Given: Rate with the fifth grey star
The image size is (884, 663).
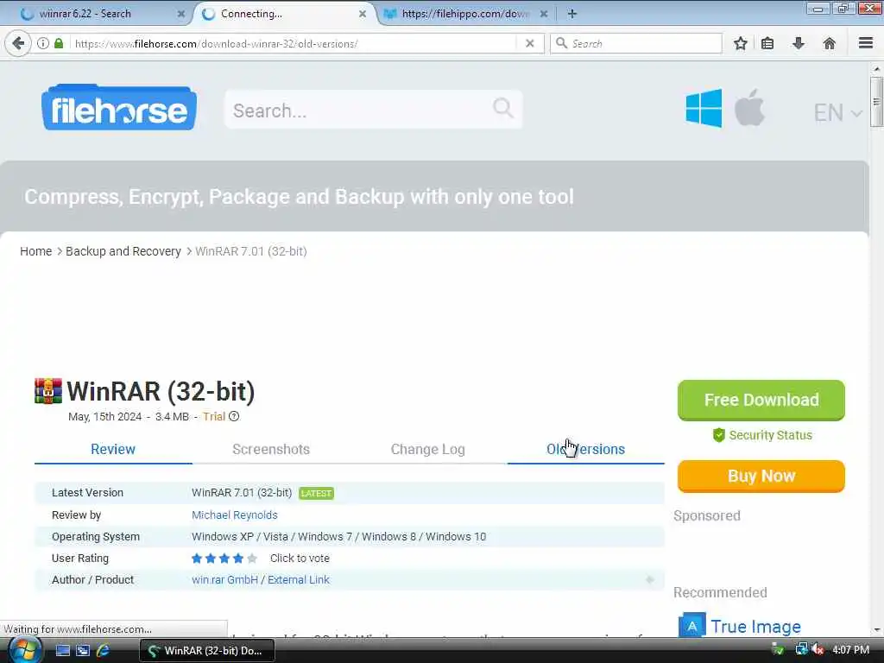Looking at the screenshot, I should [252, 559].
